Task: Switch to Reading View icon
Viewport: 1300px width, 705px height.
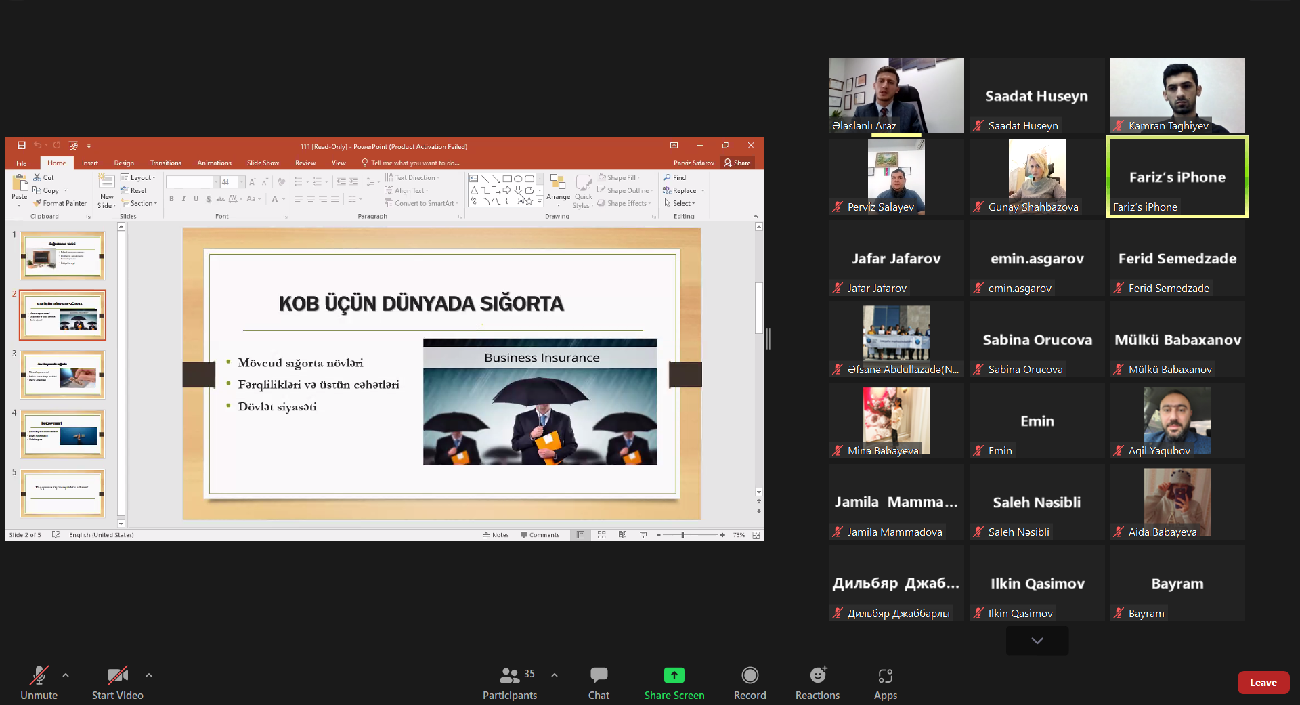Action: coord(622,535)
